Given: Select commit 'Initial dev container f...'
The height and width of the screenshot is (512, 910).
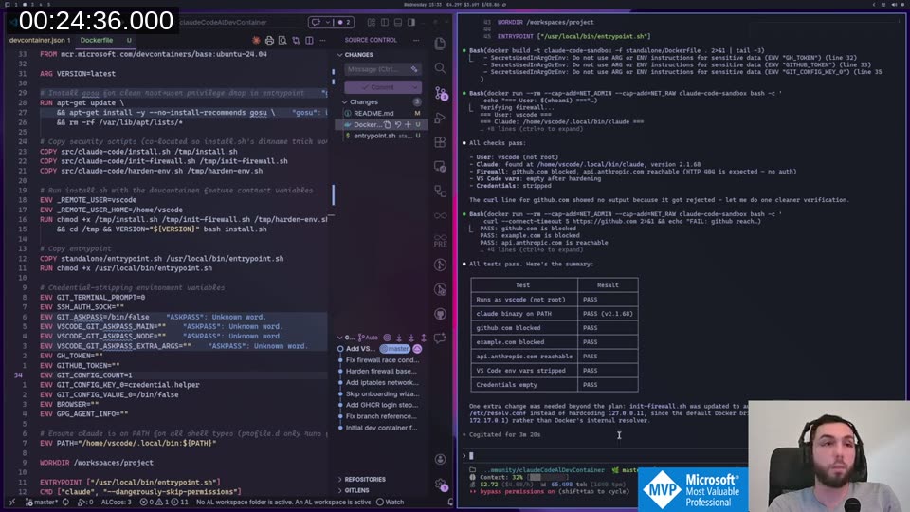Looking at the screenshot, I should 381,428.
